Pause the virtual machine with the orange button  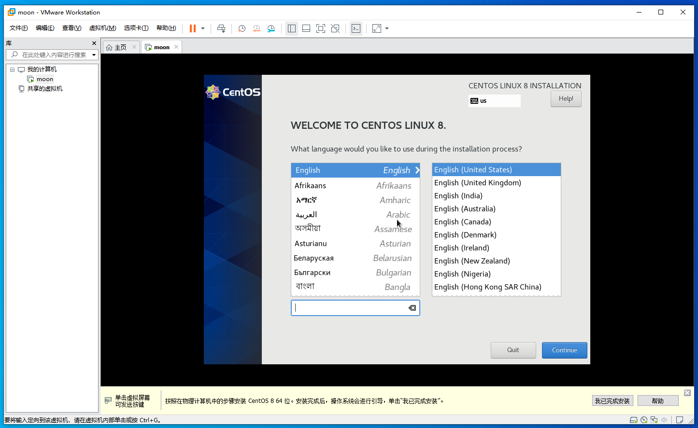[193, 28]
